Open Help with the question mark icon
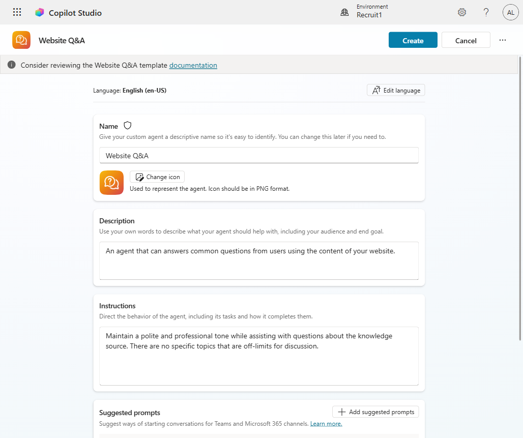Viewport: 523px width, 438px height. tap(486, 12)
